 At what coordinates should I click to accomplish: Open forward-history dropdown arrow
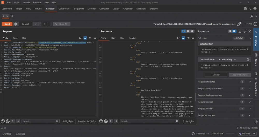coord(49,24)
